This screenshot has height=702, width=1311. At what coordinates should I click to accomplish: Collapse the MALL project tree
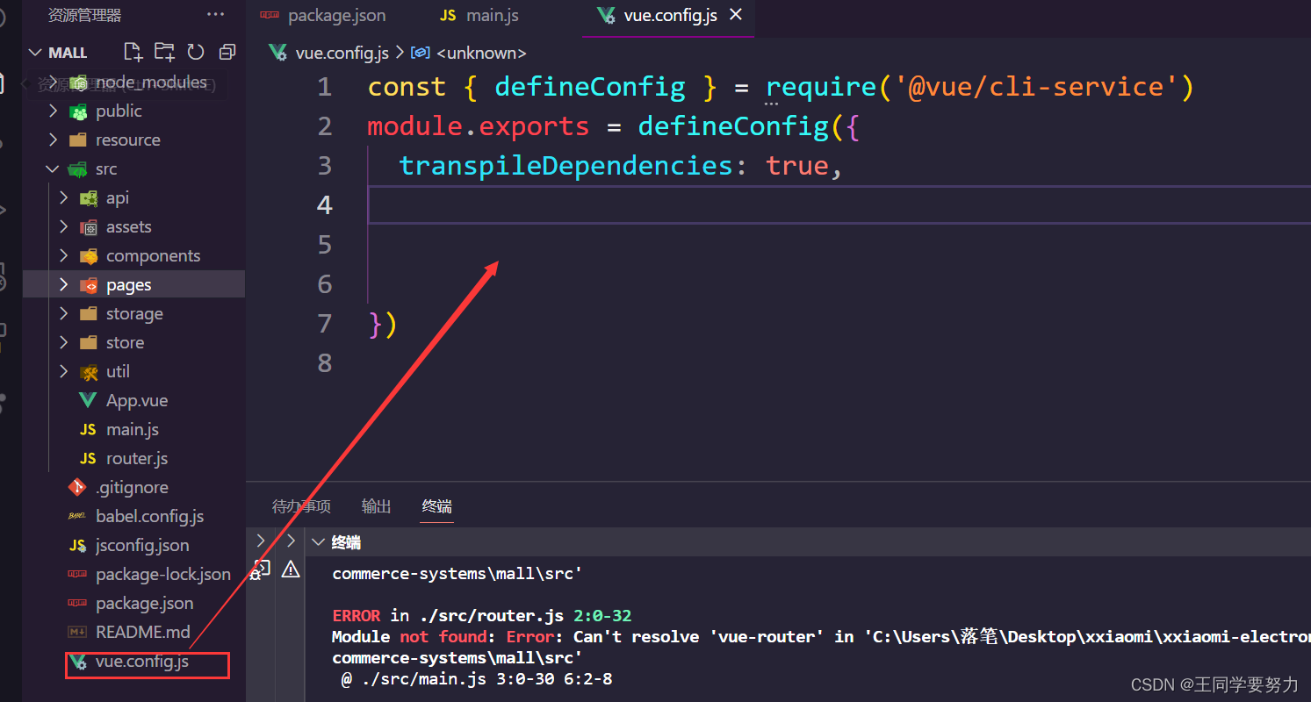35,52
